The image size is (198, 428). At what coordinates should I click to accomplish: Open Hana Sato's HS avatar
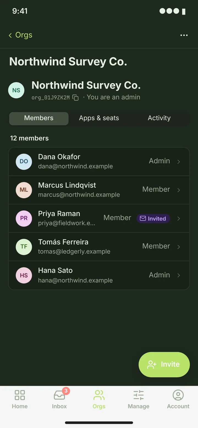24,275
